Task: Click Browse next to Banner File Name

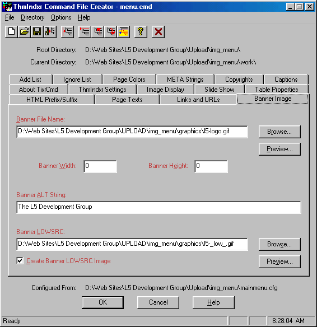Action: click(x=279, y=132)
